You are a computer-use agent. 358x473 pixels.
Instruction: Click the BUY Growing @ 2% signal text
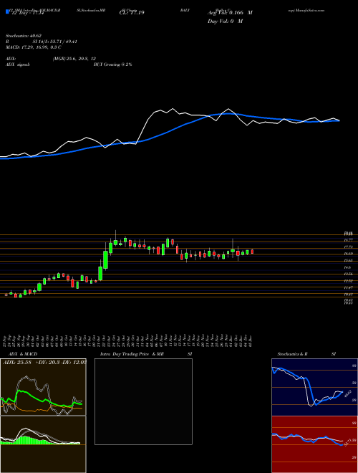(112, 64)
